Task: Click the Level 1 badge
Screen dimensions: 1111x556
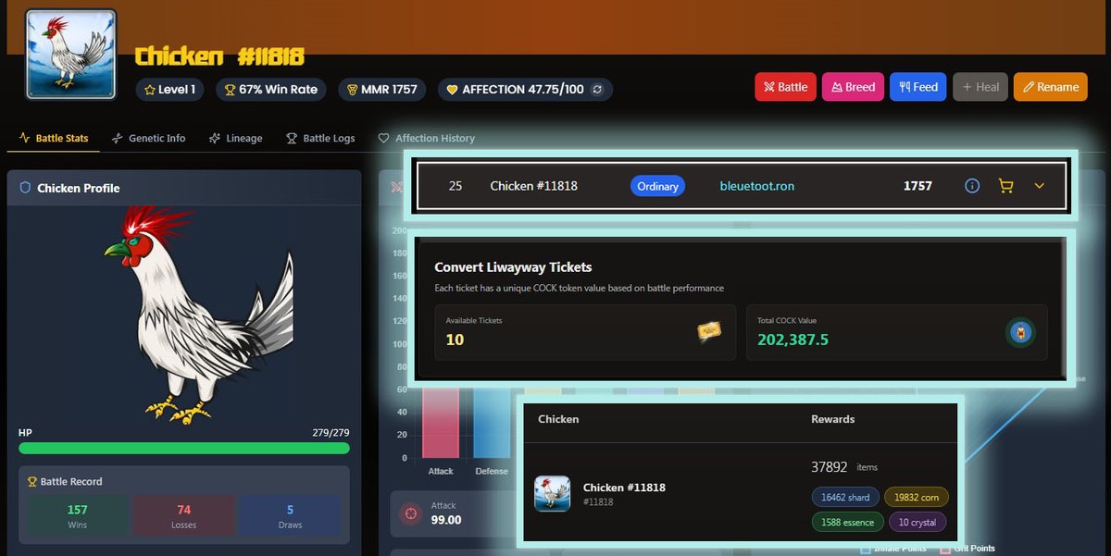Action: click(x=169, y=90)
